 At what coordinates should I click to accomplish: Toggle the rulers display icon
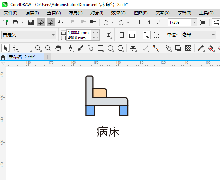pyautogui.click(x=216, y=22)
